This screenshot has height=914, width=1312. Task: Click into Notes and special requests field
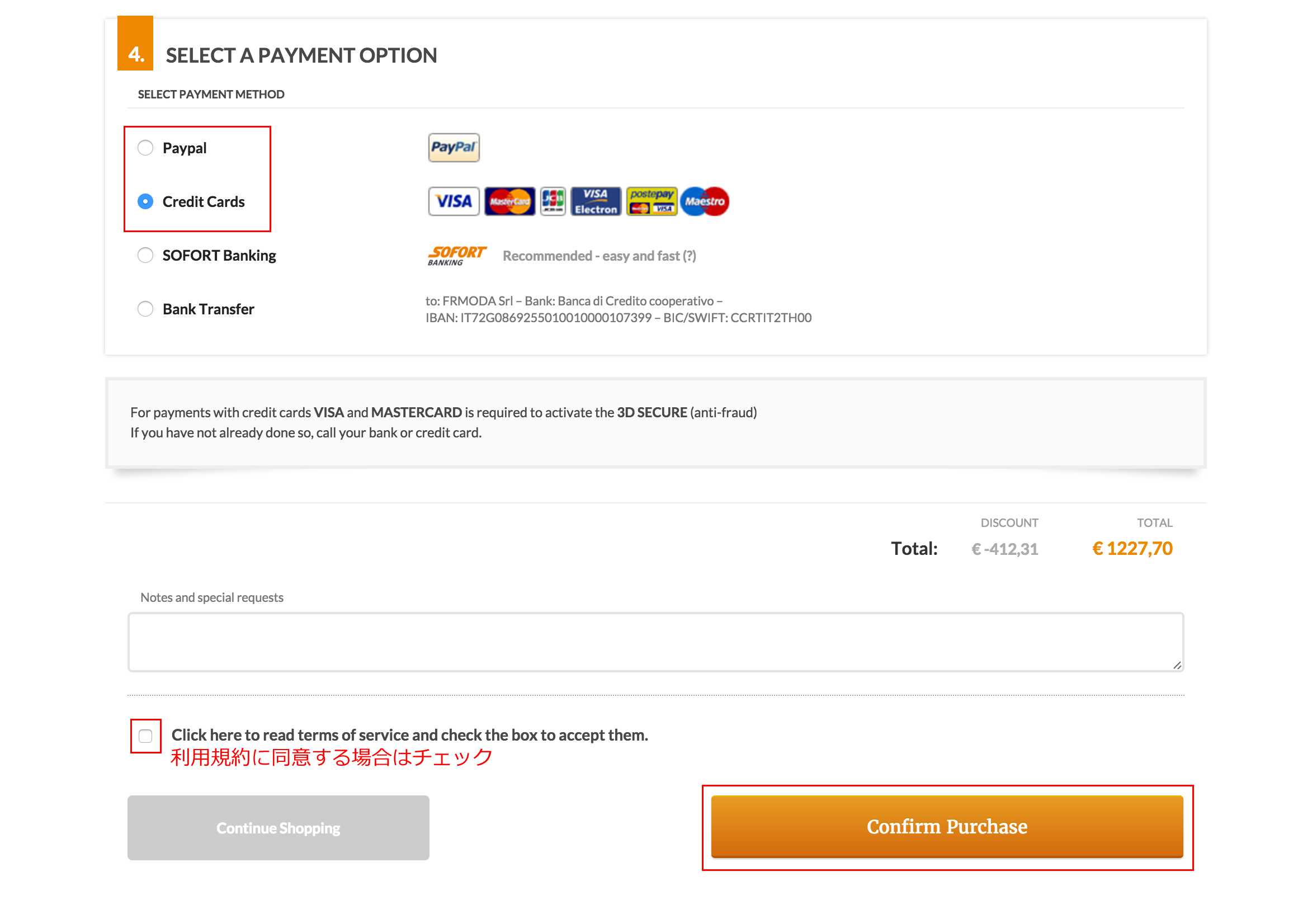pyautogui.click(x=655, y=642)
